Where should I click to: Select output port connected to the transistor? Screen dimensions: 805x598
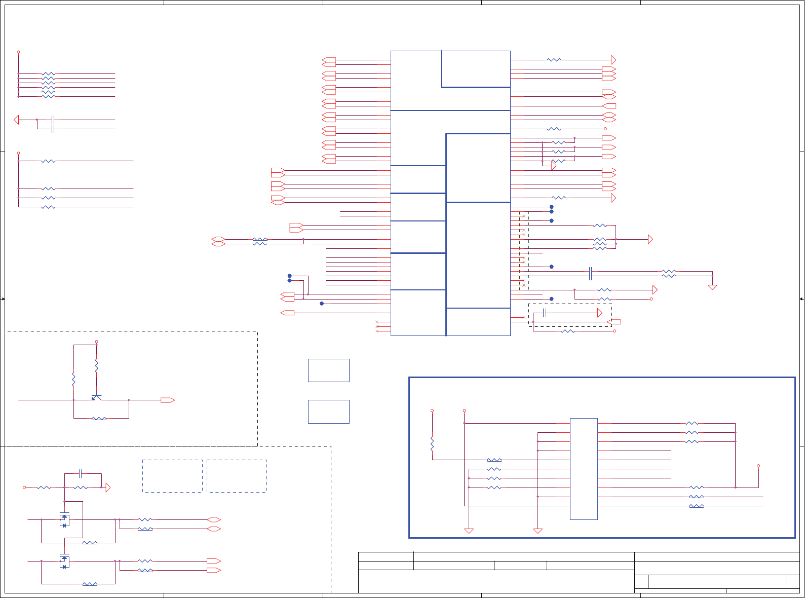(168, 400)
